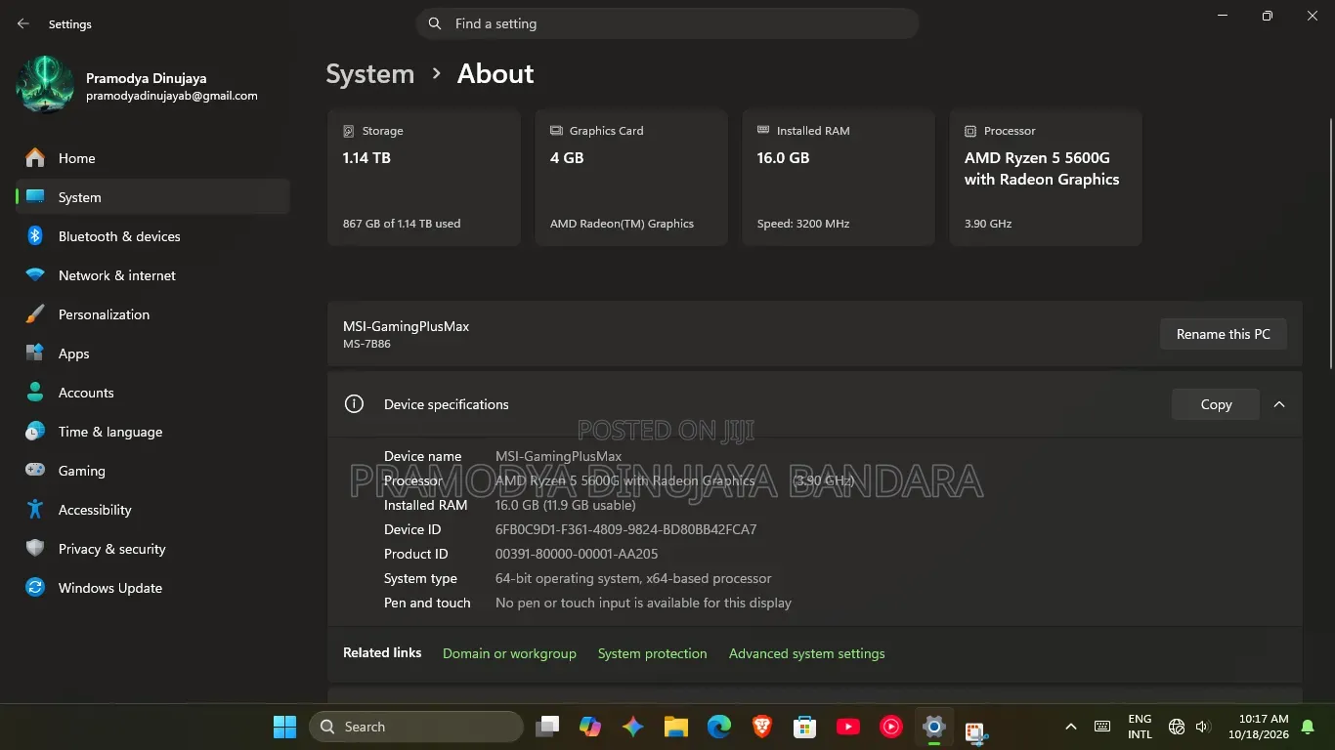Click the Device ID value text
Screen dimensions: 1335x750
pos(625,529)
